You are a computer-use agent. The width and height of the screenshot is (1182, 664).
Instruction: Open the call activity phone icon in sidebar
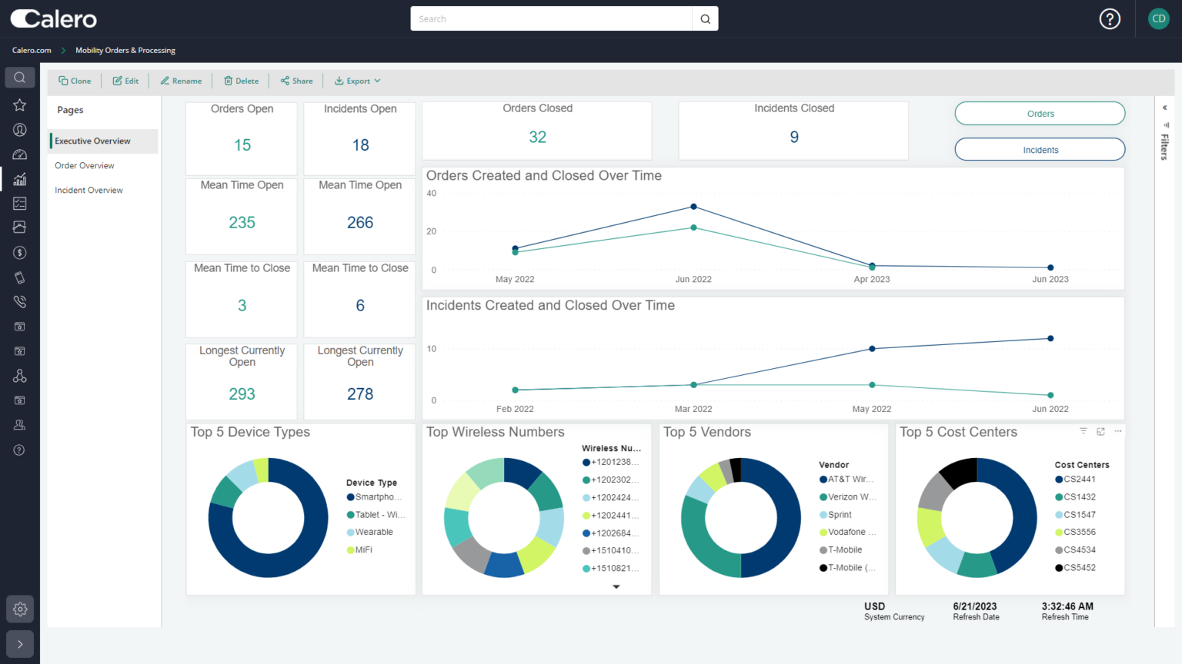point(19,301)
